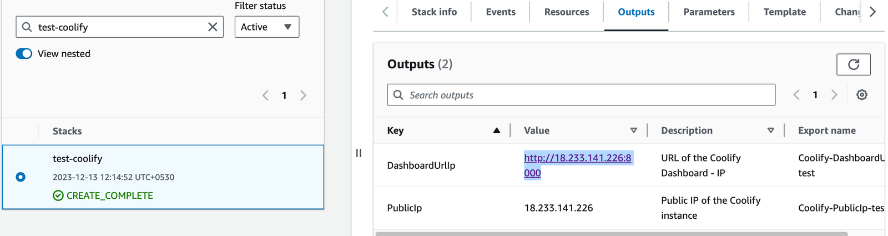Switch to the Template tab

tap(784, 12)
